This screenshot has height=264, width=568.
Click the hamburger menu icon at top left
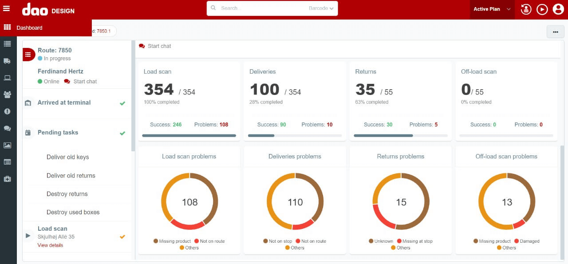(7, 9)
